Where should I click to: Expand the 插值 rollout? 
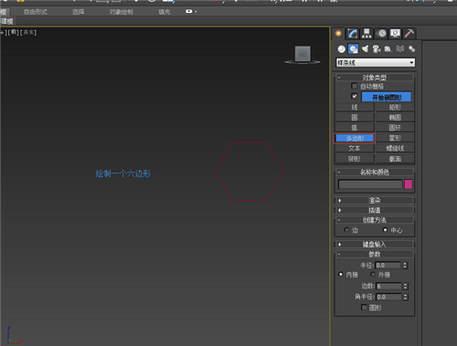[375, 210]
